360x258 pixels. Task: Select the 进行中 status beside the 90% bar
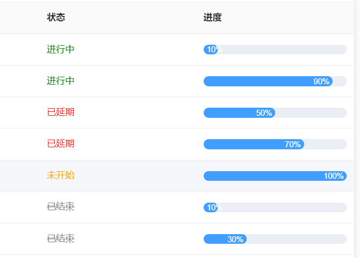[x=60, y=81]
